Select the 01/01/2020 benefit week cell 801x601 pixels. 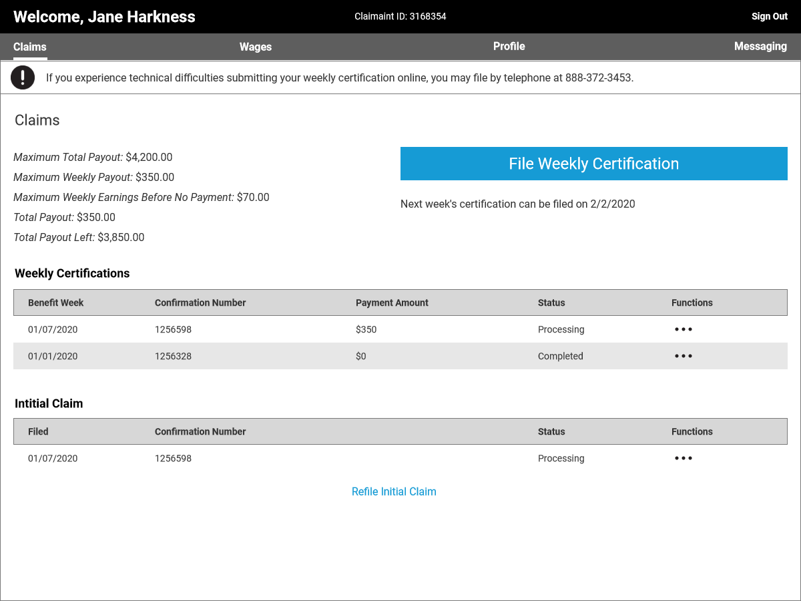pyautogui.click(x=53, y=356)
